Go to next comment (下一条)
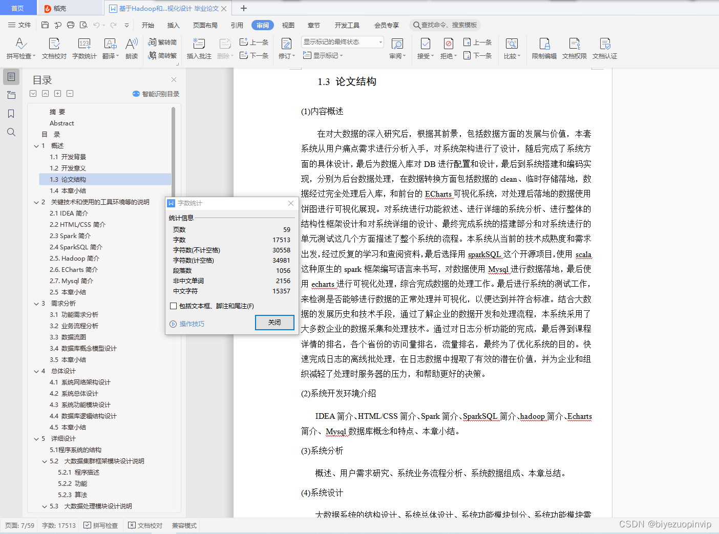This screenshot has height=534, width=719. (x=255, y=55)
